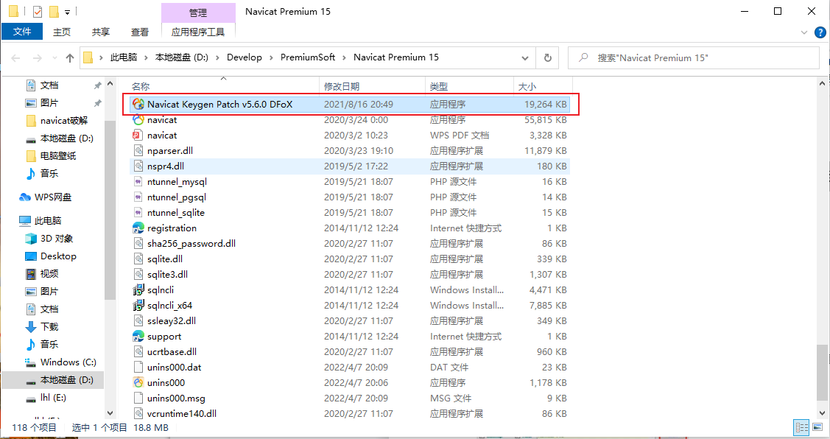The image size is (830, 439).
Task: Open the 文件 menu tab
Action: point(21,32)
